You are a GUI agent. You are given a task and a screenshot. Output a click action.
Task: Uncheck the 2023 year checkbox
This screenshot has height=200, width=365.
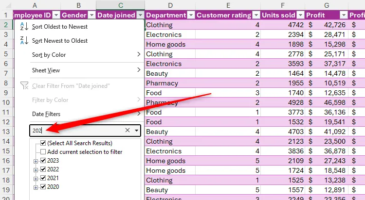(x=43, y=161)
